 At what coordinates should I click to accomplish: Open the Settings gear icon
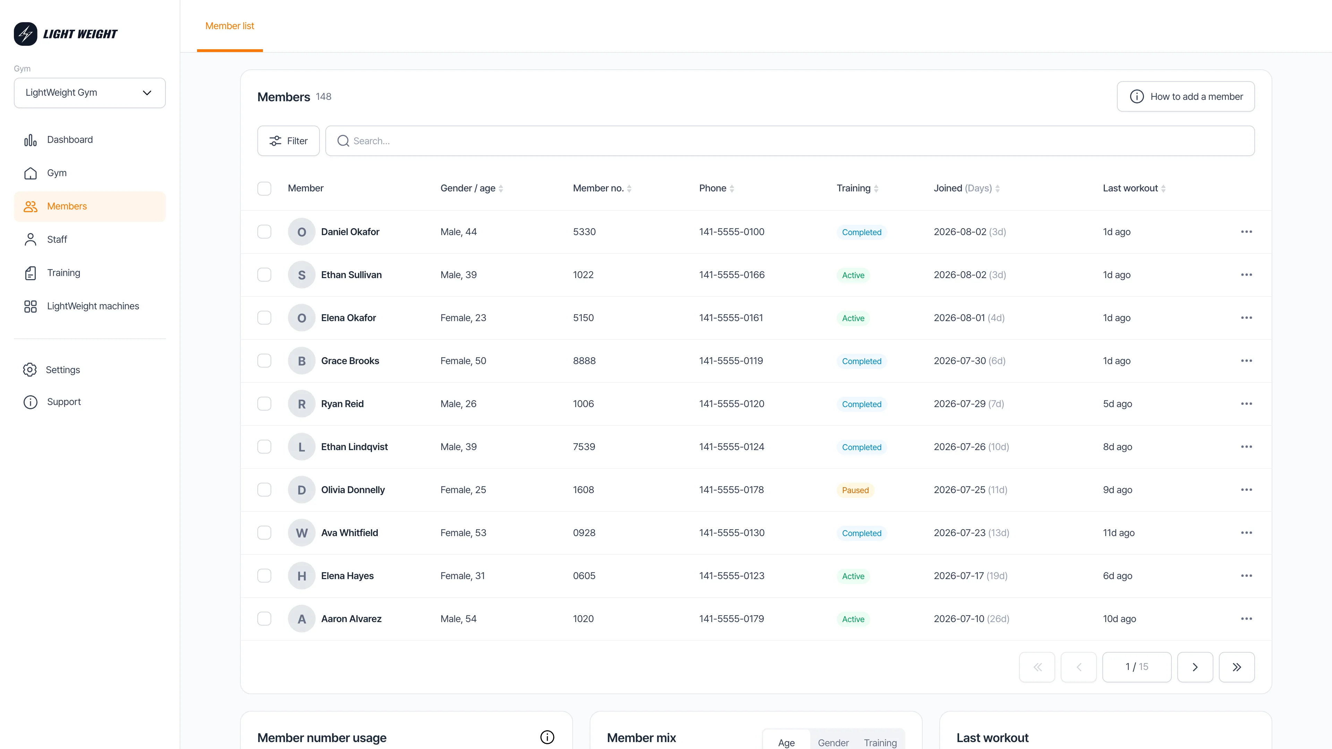coord(30,370)
